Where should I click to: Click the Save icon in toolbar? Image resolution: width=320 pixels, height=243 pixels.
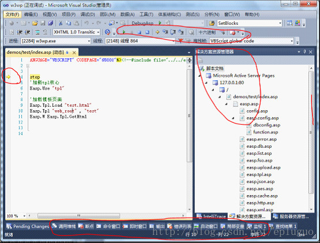click(x=43, y=23)
